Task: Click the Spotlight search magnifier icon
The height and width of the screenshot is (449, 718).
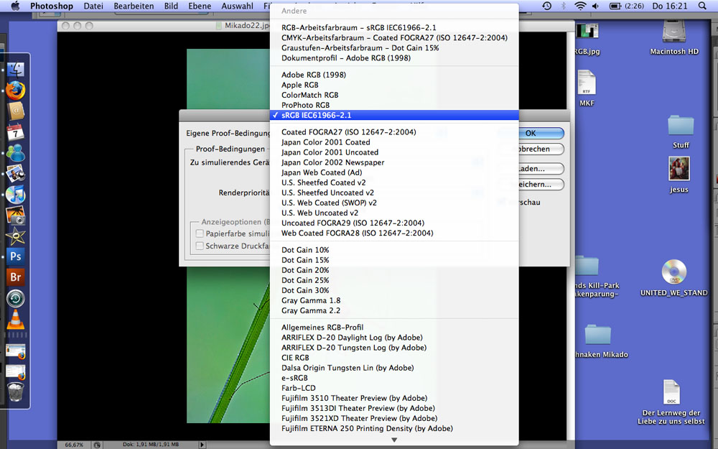Action: coord(703,6)
